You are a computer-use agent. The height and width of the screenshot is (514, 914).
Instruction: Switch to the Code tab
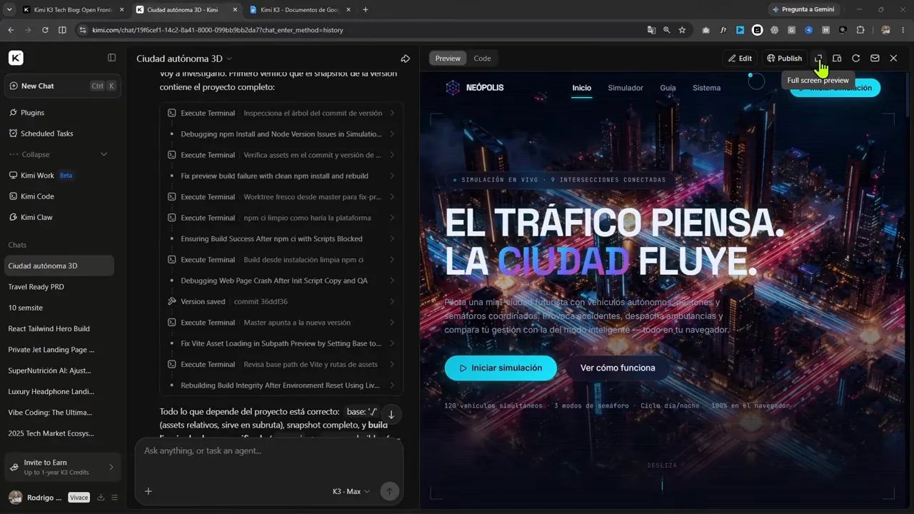pyautogui.click(x=483, y=59)
